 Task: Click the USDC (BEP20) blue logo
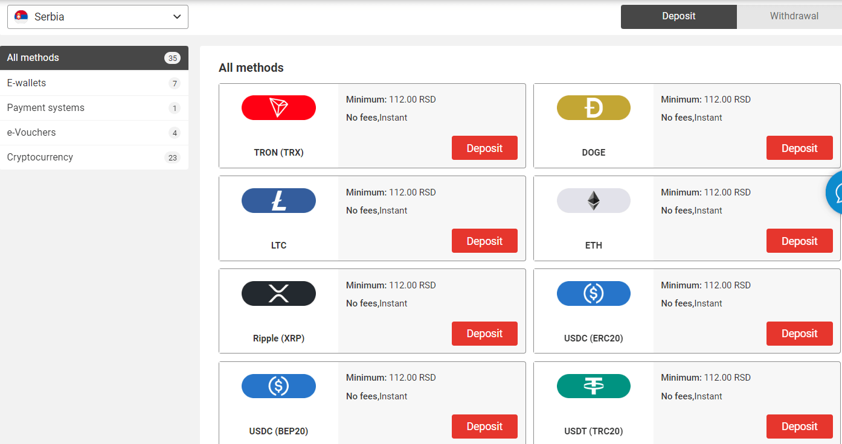[x=278, y=386]
